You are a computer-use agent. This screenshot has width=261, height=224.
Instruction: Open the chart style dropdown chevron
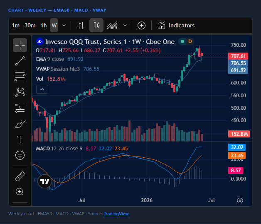125,25
